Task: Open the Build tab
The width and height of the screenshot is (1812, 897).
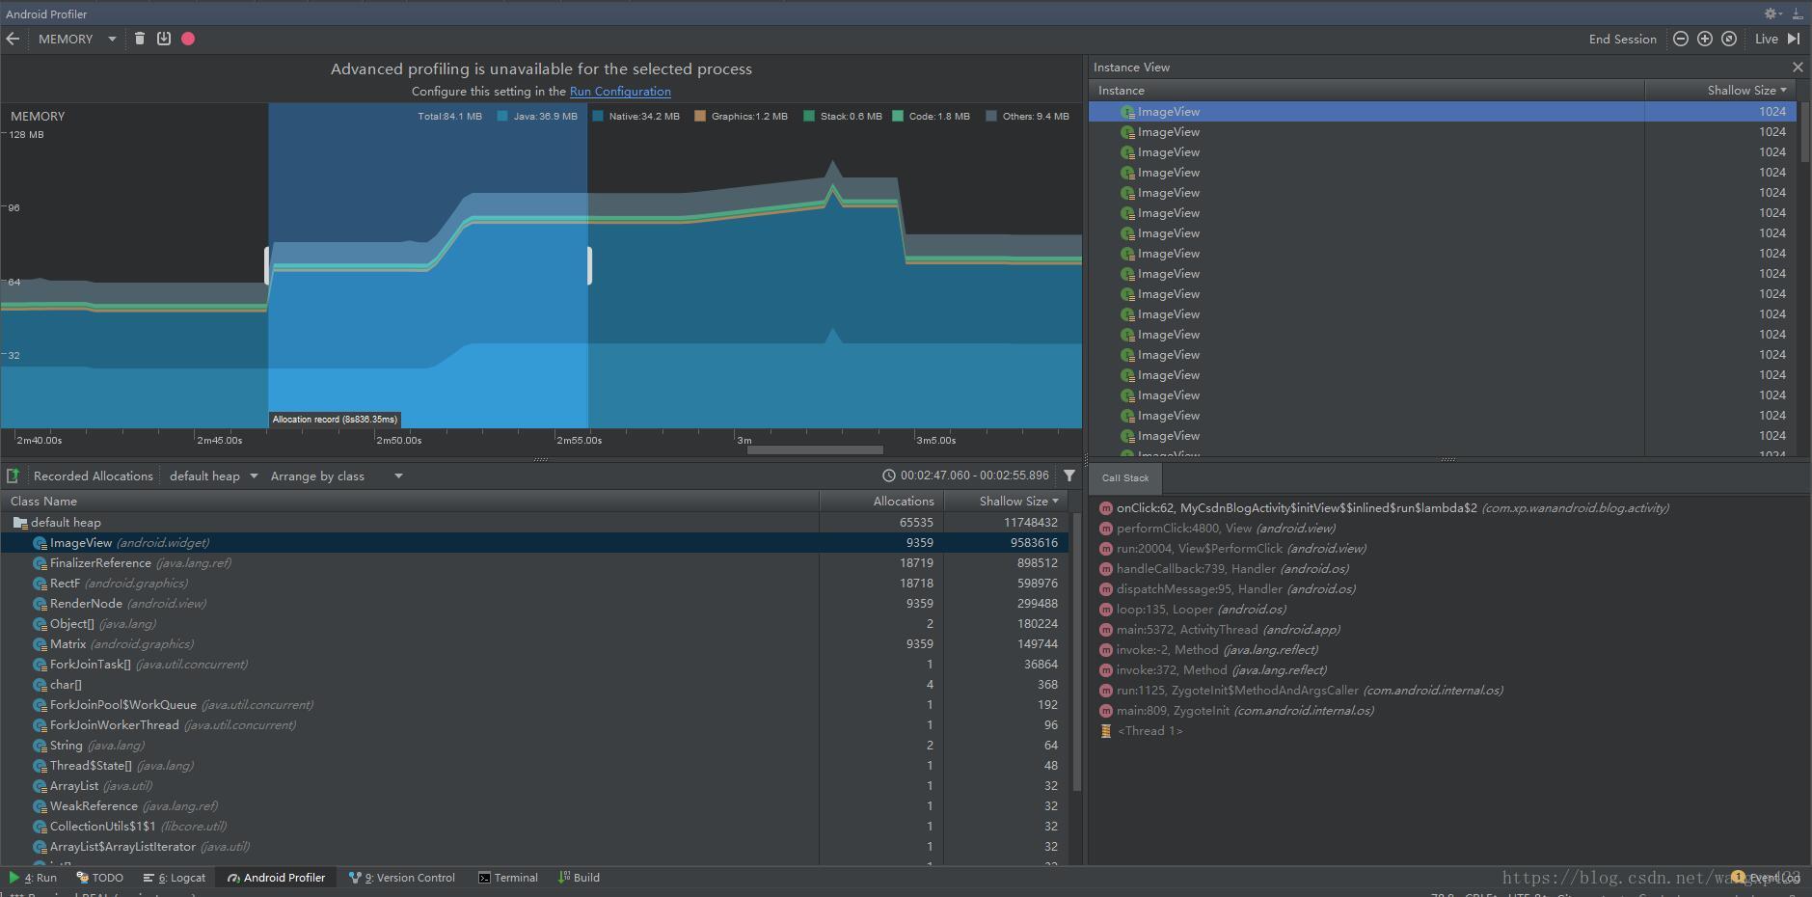Action: pyautogui.click(x=579, y=878)
